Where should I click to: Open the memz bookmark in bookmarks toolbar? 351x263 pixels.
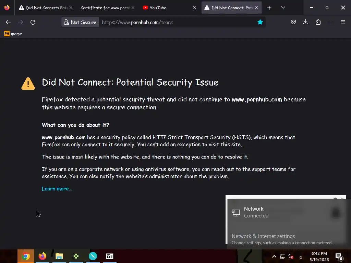click(13, 34)
